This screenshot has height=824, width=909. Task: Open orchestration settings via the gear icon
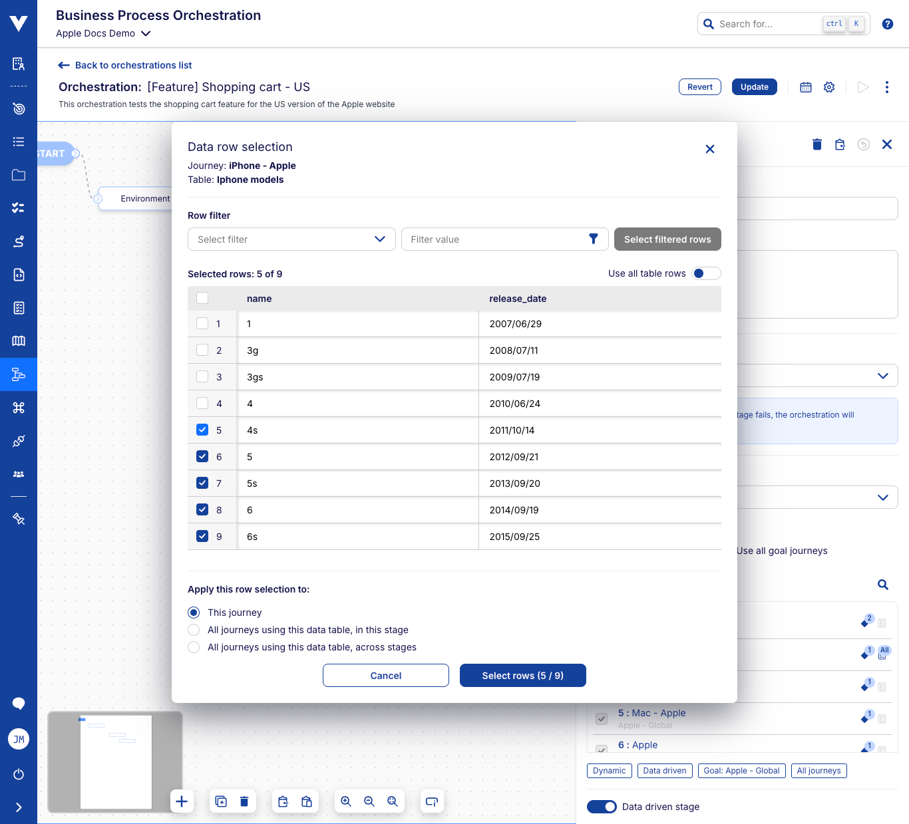coord(828,86)
